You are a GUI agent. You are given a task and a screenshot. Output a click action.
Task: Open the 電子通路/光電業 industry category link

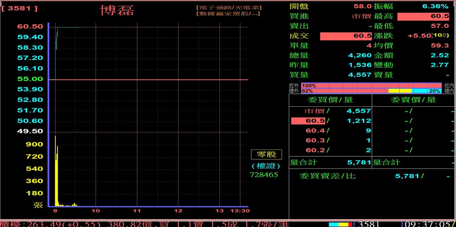pos(229,7)
